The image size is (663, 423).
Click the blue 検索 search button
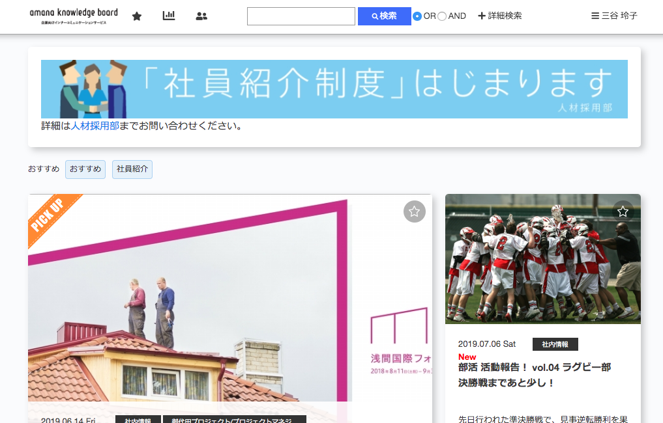coord(384,16)
